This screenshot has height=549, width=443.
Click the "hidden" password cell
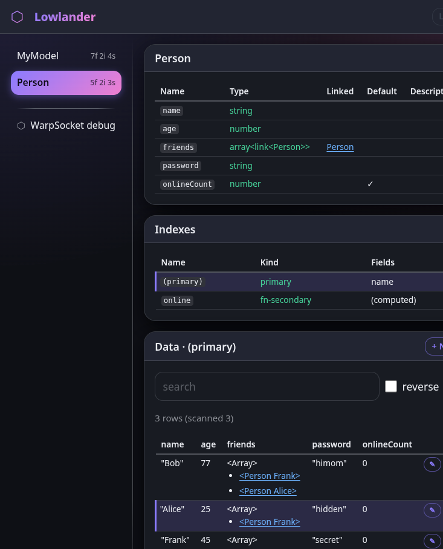tap(329, 509)
